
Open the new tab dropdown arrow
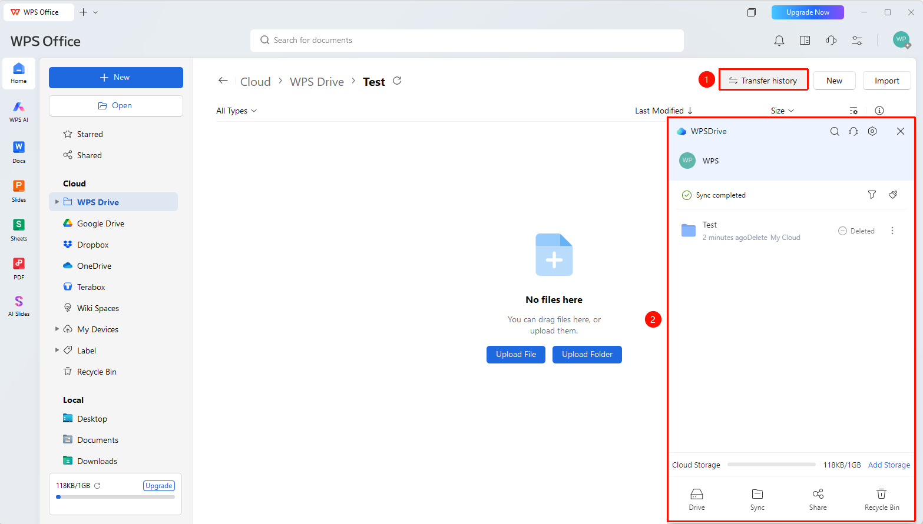pos(95,12)
